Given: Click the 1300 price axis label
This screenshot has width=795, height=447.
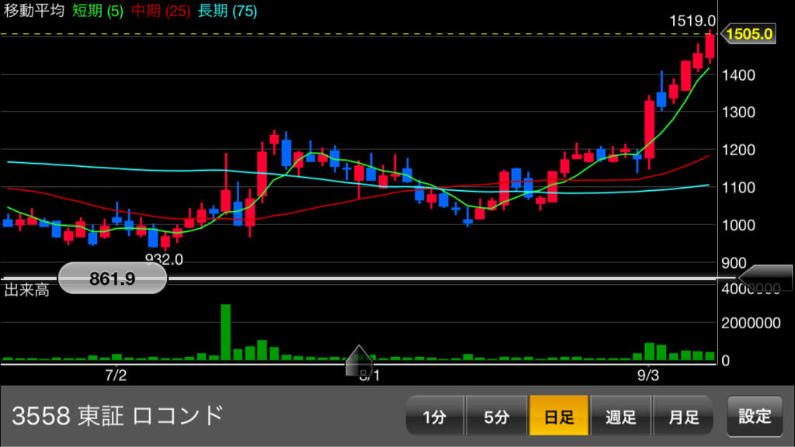Looking at the screenshot, I should [738, 112].
